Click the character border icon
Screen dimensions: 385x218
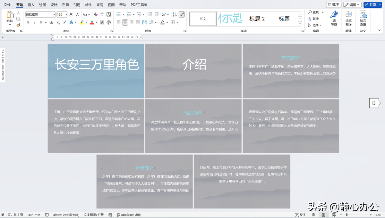coord(108,14)
